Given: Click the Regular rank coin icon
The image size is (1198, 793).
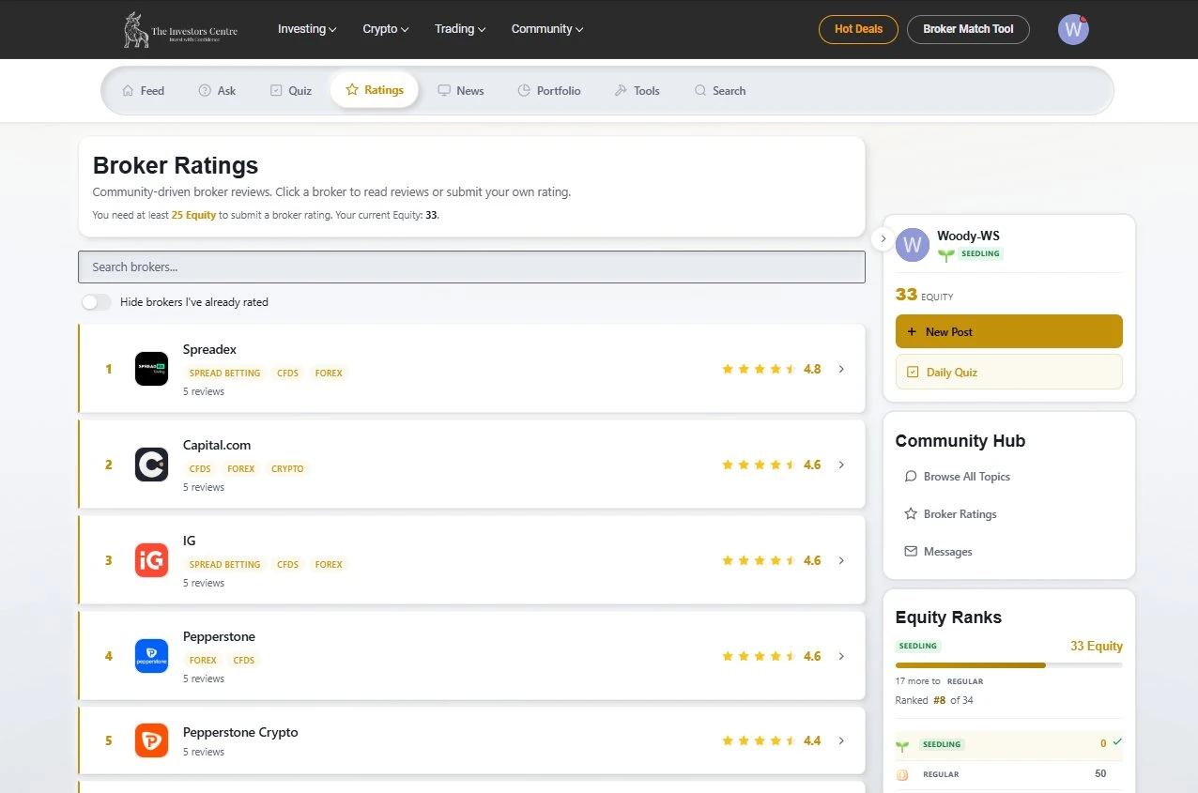Looking at the screenshot, I should (902, 775).
